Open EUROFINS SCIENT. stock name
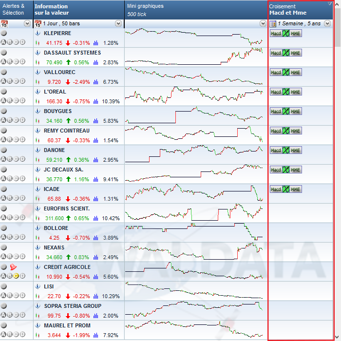The width and height of the screenshot is (341, 341). point(67,208)
